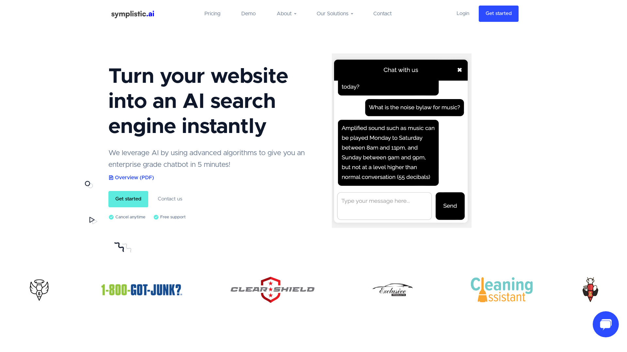Click the Contact us text link

170,199
